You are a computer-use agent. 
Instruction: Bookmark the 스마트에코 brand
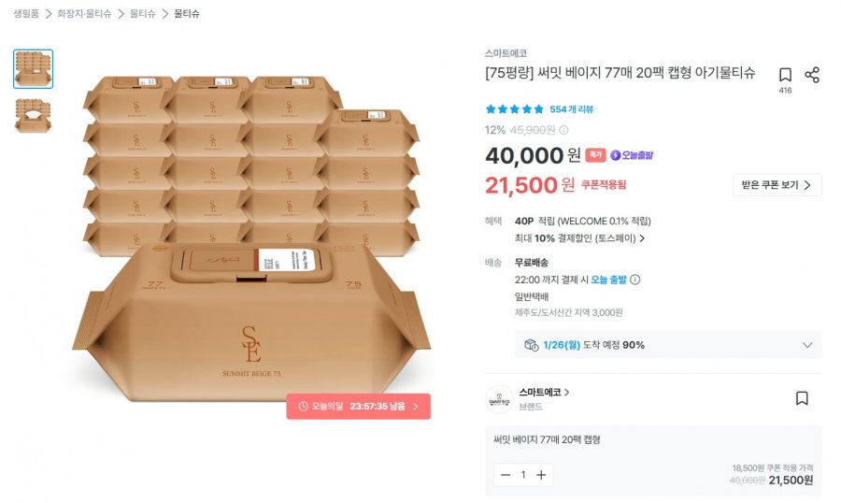pyautogui.click(x=802, y=398)
